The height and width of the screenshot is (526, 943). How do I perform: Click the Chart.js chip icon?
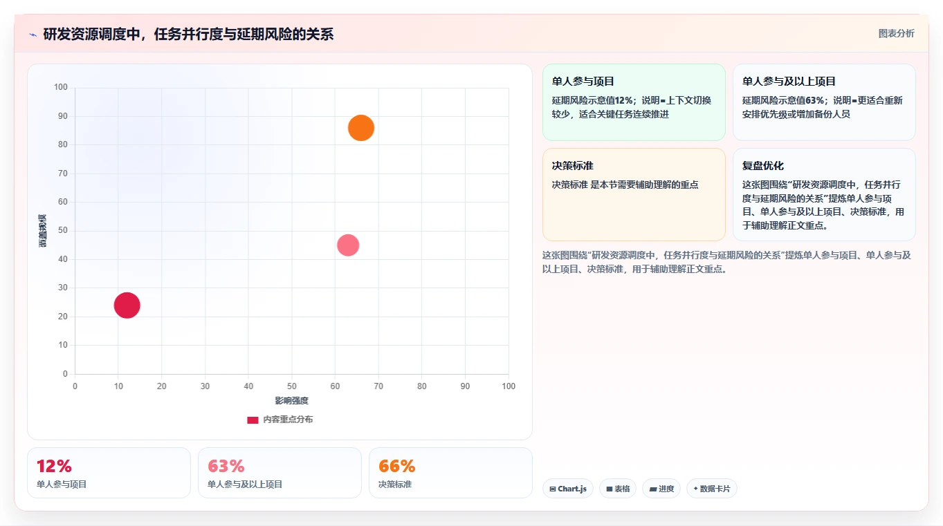click(x=553, y=489)
